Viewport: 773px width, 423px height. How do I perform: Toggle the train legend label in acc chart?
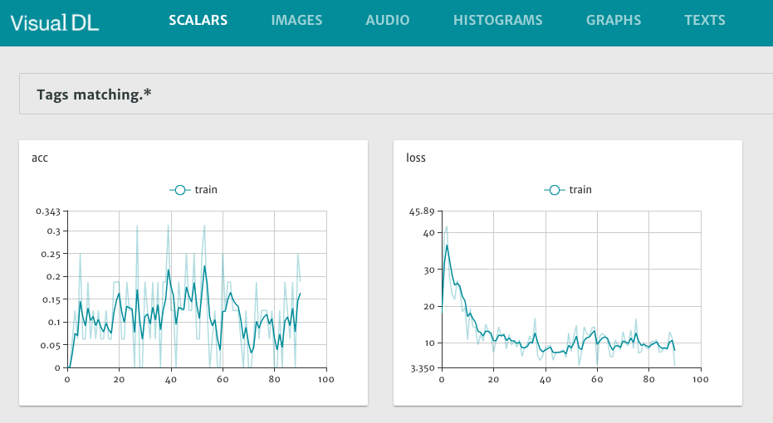[206, 190]
